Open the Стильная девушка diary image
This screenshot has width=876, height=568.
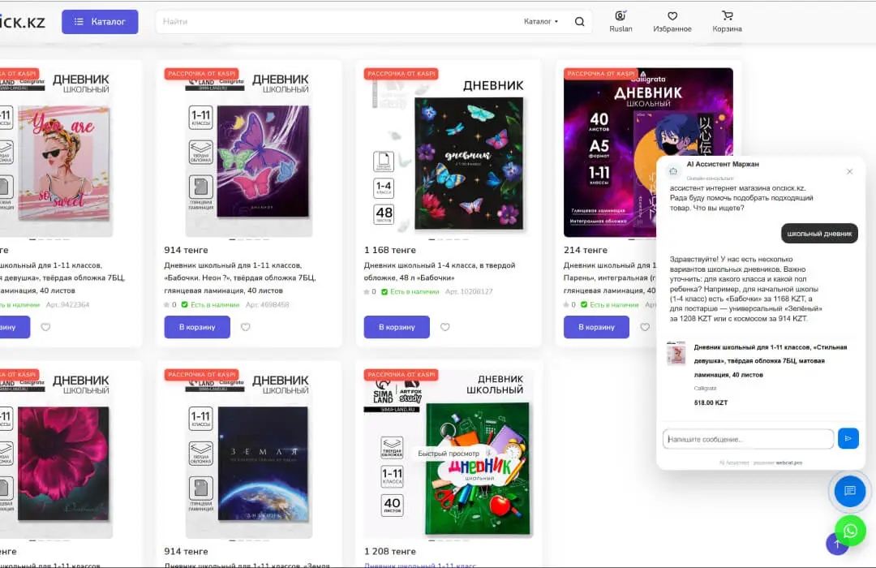(56, 153)
